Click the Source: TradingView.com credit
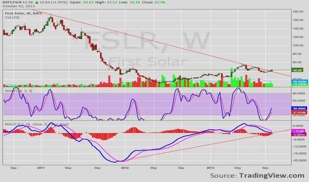Image resolution: width=309 pixels, height=182 pixels. 257,175
